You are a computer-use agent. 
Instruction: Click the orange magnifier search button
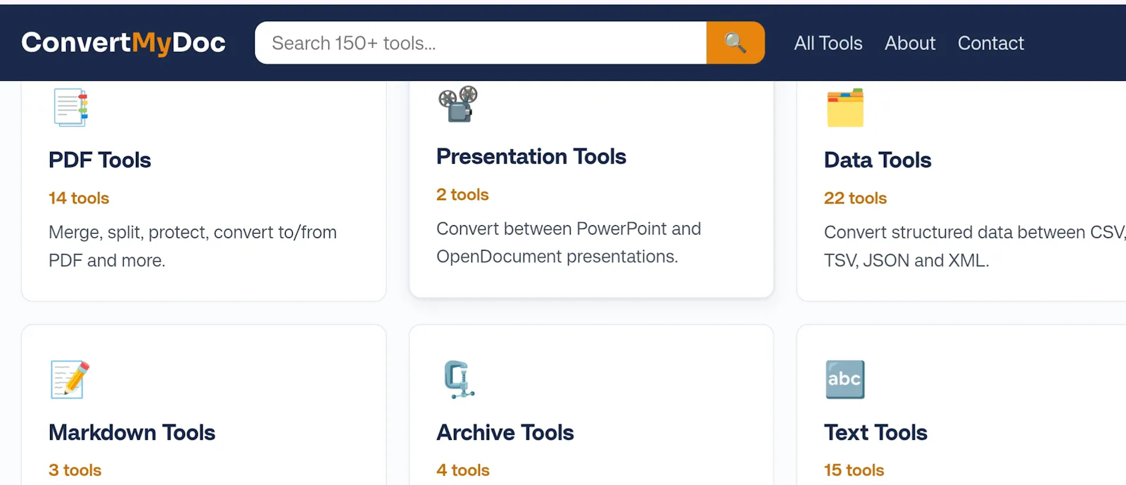pyautogui.click(x=735, y=43)
